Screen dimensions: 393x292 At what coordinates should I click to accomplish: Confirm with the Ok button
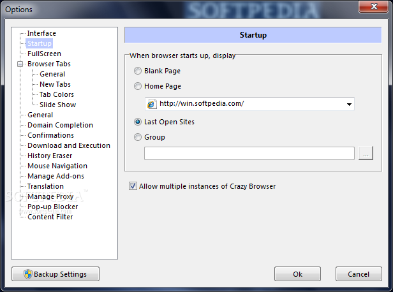point(297,274)
